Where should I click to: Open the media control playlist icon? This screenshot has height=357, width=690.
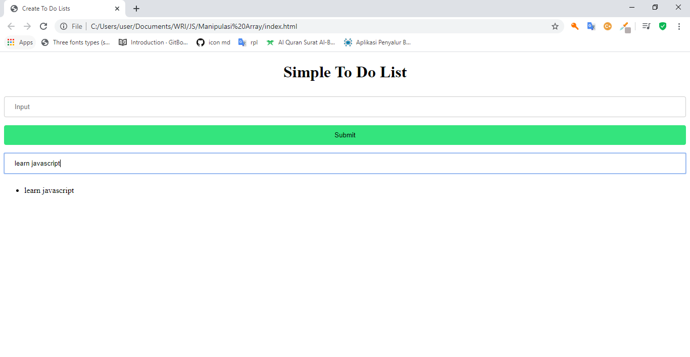pos(646,26)
